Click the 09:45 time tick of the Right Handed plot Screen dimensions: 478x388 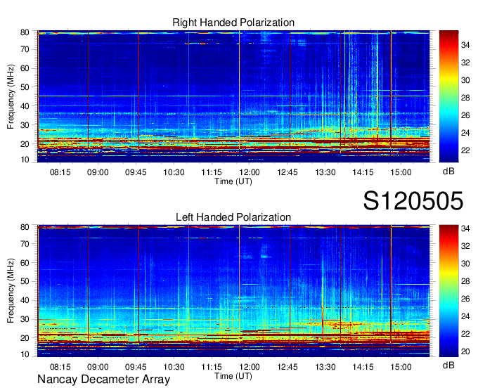click(136, 172)
